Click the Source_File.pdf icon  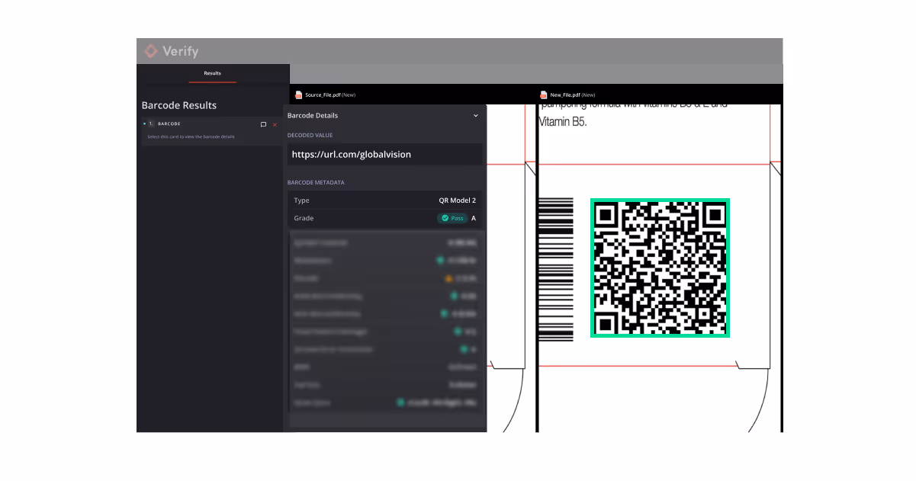pyautogui.click(x=299, y=95)
